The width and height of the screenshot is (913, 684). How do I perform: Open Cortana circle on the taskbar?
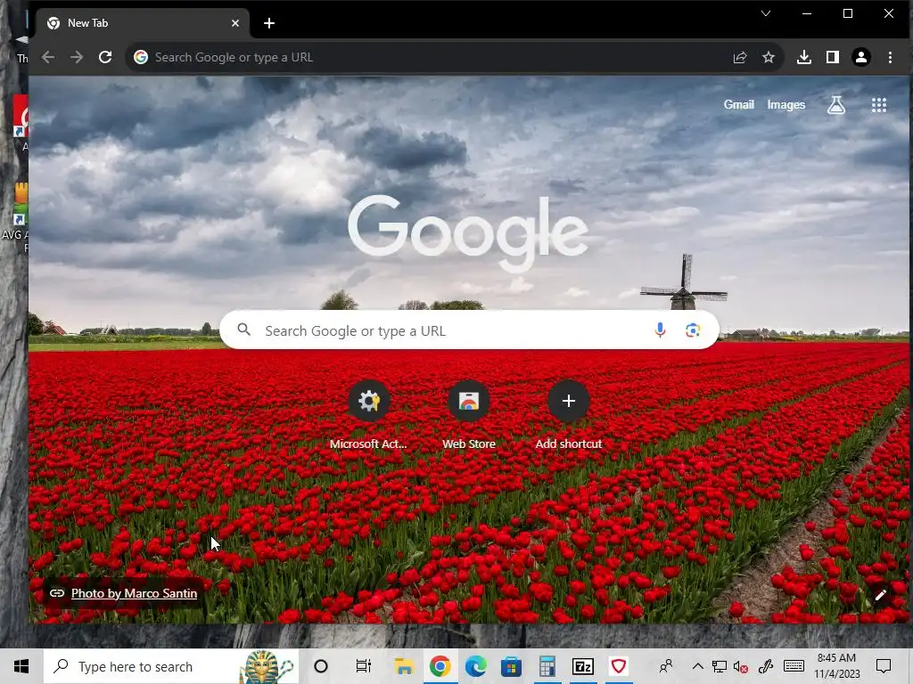click(x=321, y=666)
